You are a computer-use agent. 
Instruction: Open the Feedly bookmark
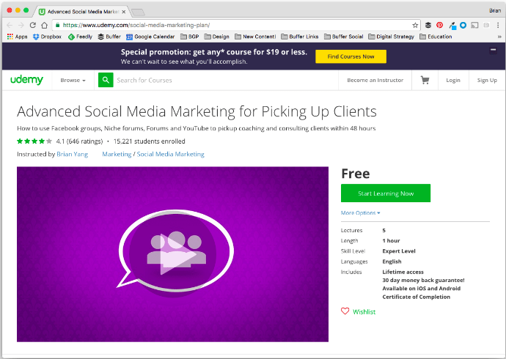pyautogui.click(x=80, y=37)
